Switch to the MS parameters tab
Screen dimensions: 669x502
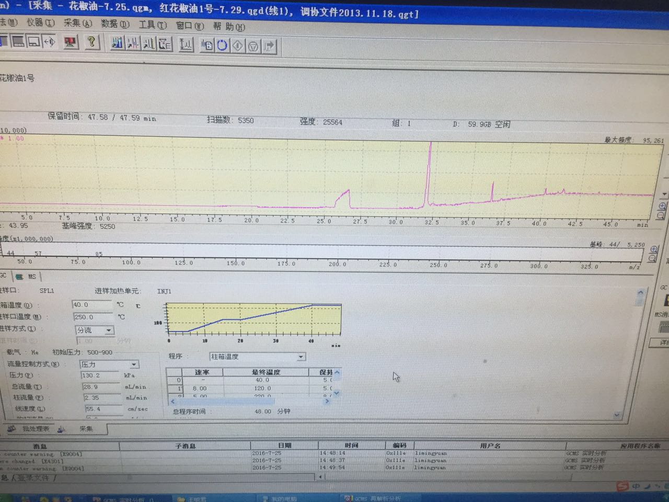[27, 277]
